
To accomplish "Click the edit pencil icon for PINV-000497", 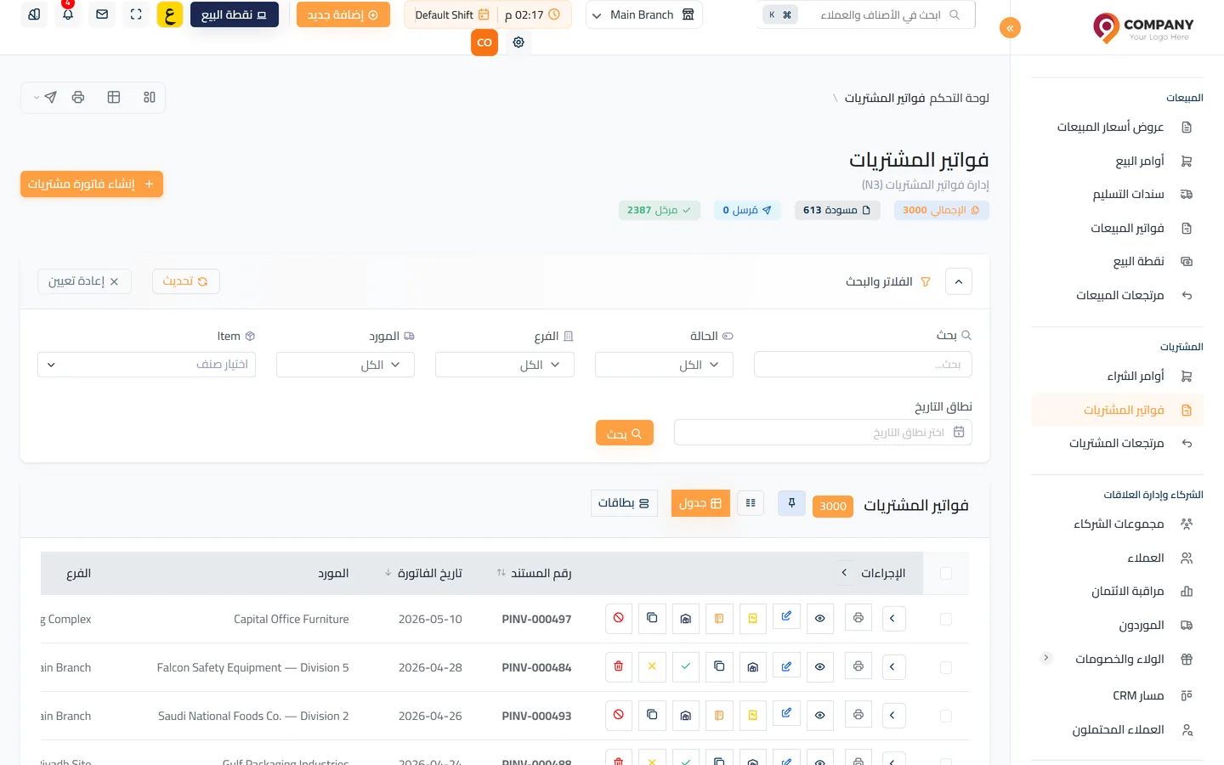I will [x=786, y=618].
